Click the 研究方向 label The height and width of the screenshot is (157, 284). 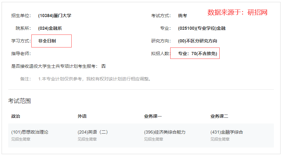(161, 41)
